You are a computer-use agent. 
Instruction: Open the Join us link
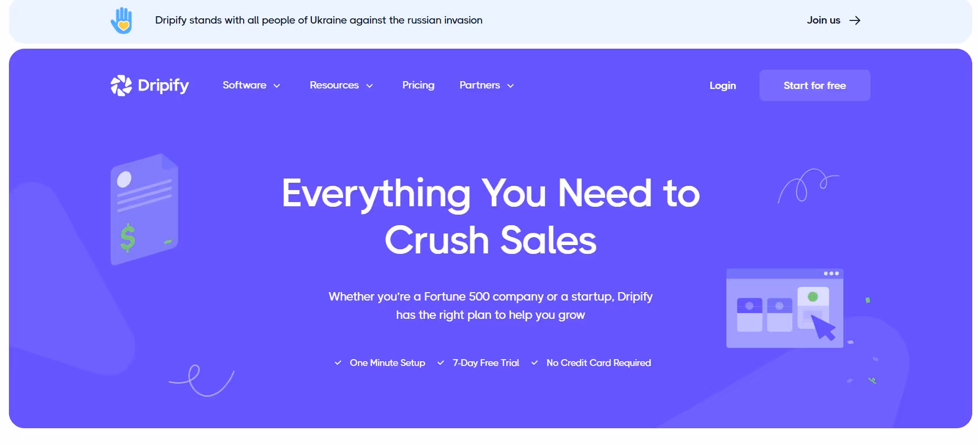pyautogui.click(x=833, y=20)
